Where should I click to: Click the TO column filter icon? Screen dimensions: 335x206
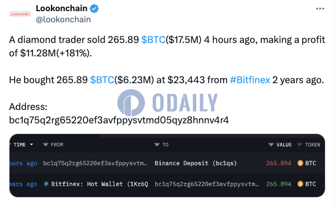157,145
